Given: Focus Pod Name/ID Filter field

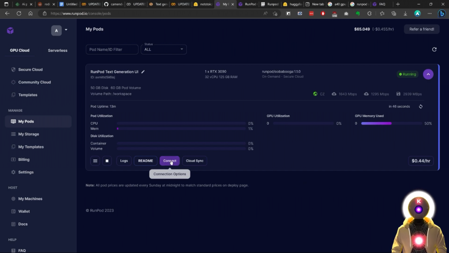Looking at the screenshot, I should pyautogui.click(x=112, y=49).
